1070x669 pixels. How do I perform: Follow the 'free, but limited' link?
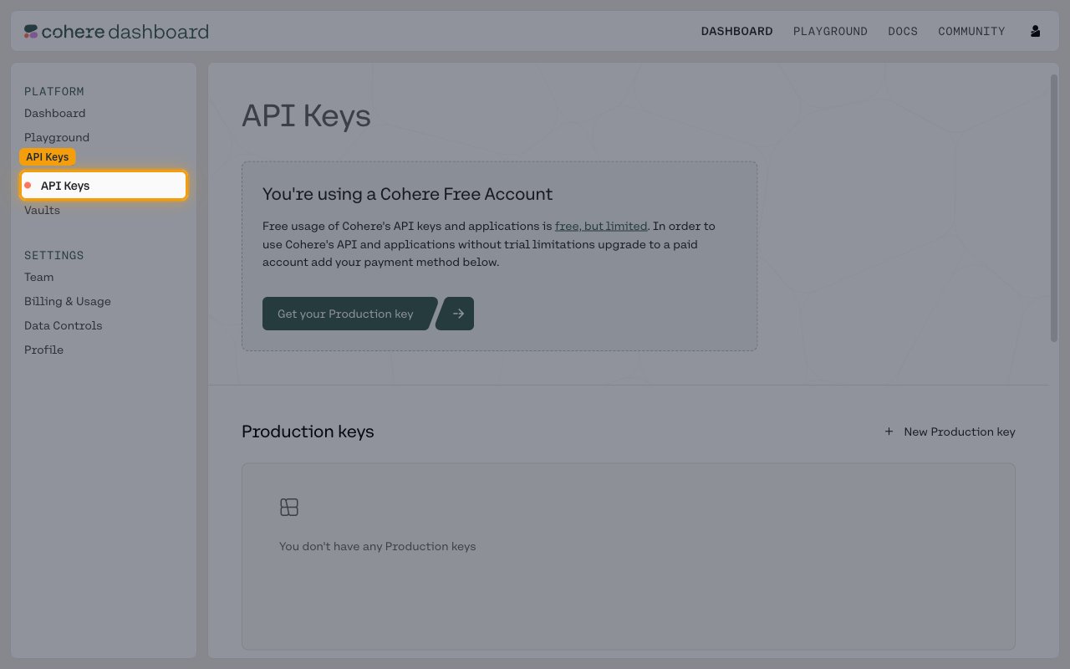[x=601, y=226]
